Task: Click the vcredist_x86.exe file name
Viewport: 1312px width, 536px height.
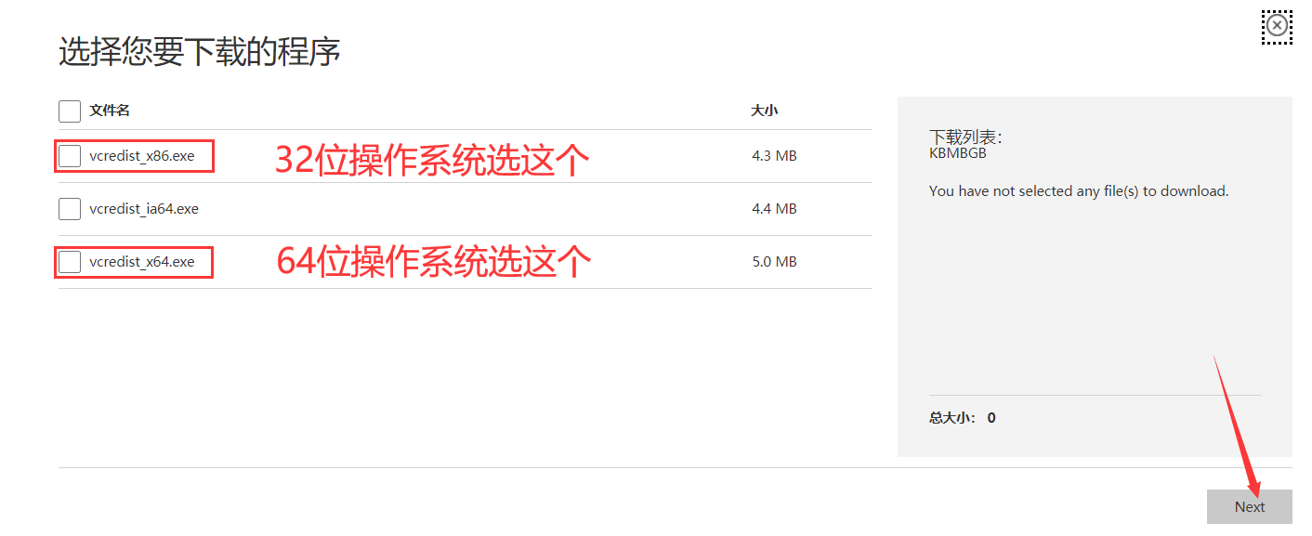Action: pyautogui.click(x=142, y=156)
